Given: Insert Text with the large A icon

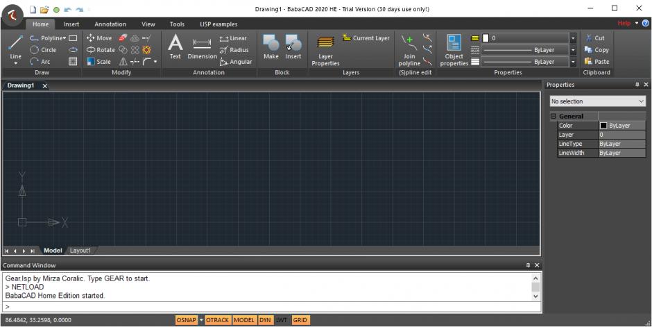Looking at the screenshot, I should click(175, 47).
